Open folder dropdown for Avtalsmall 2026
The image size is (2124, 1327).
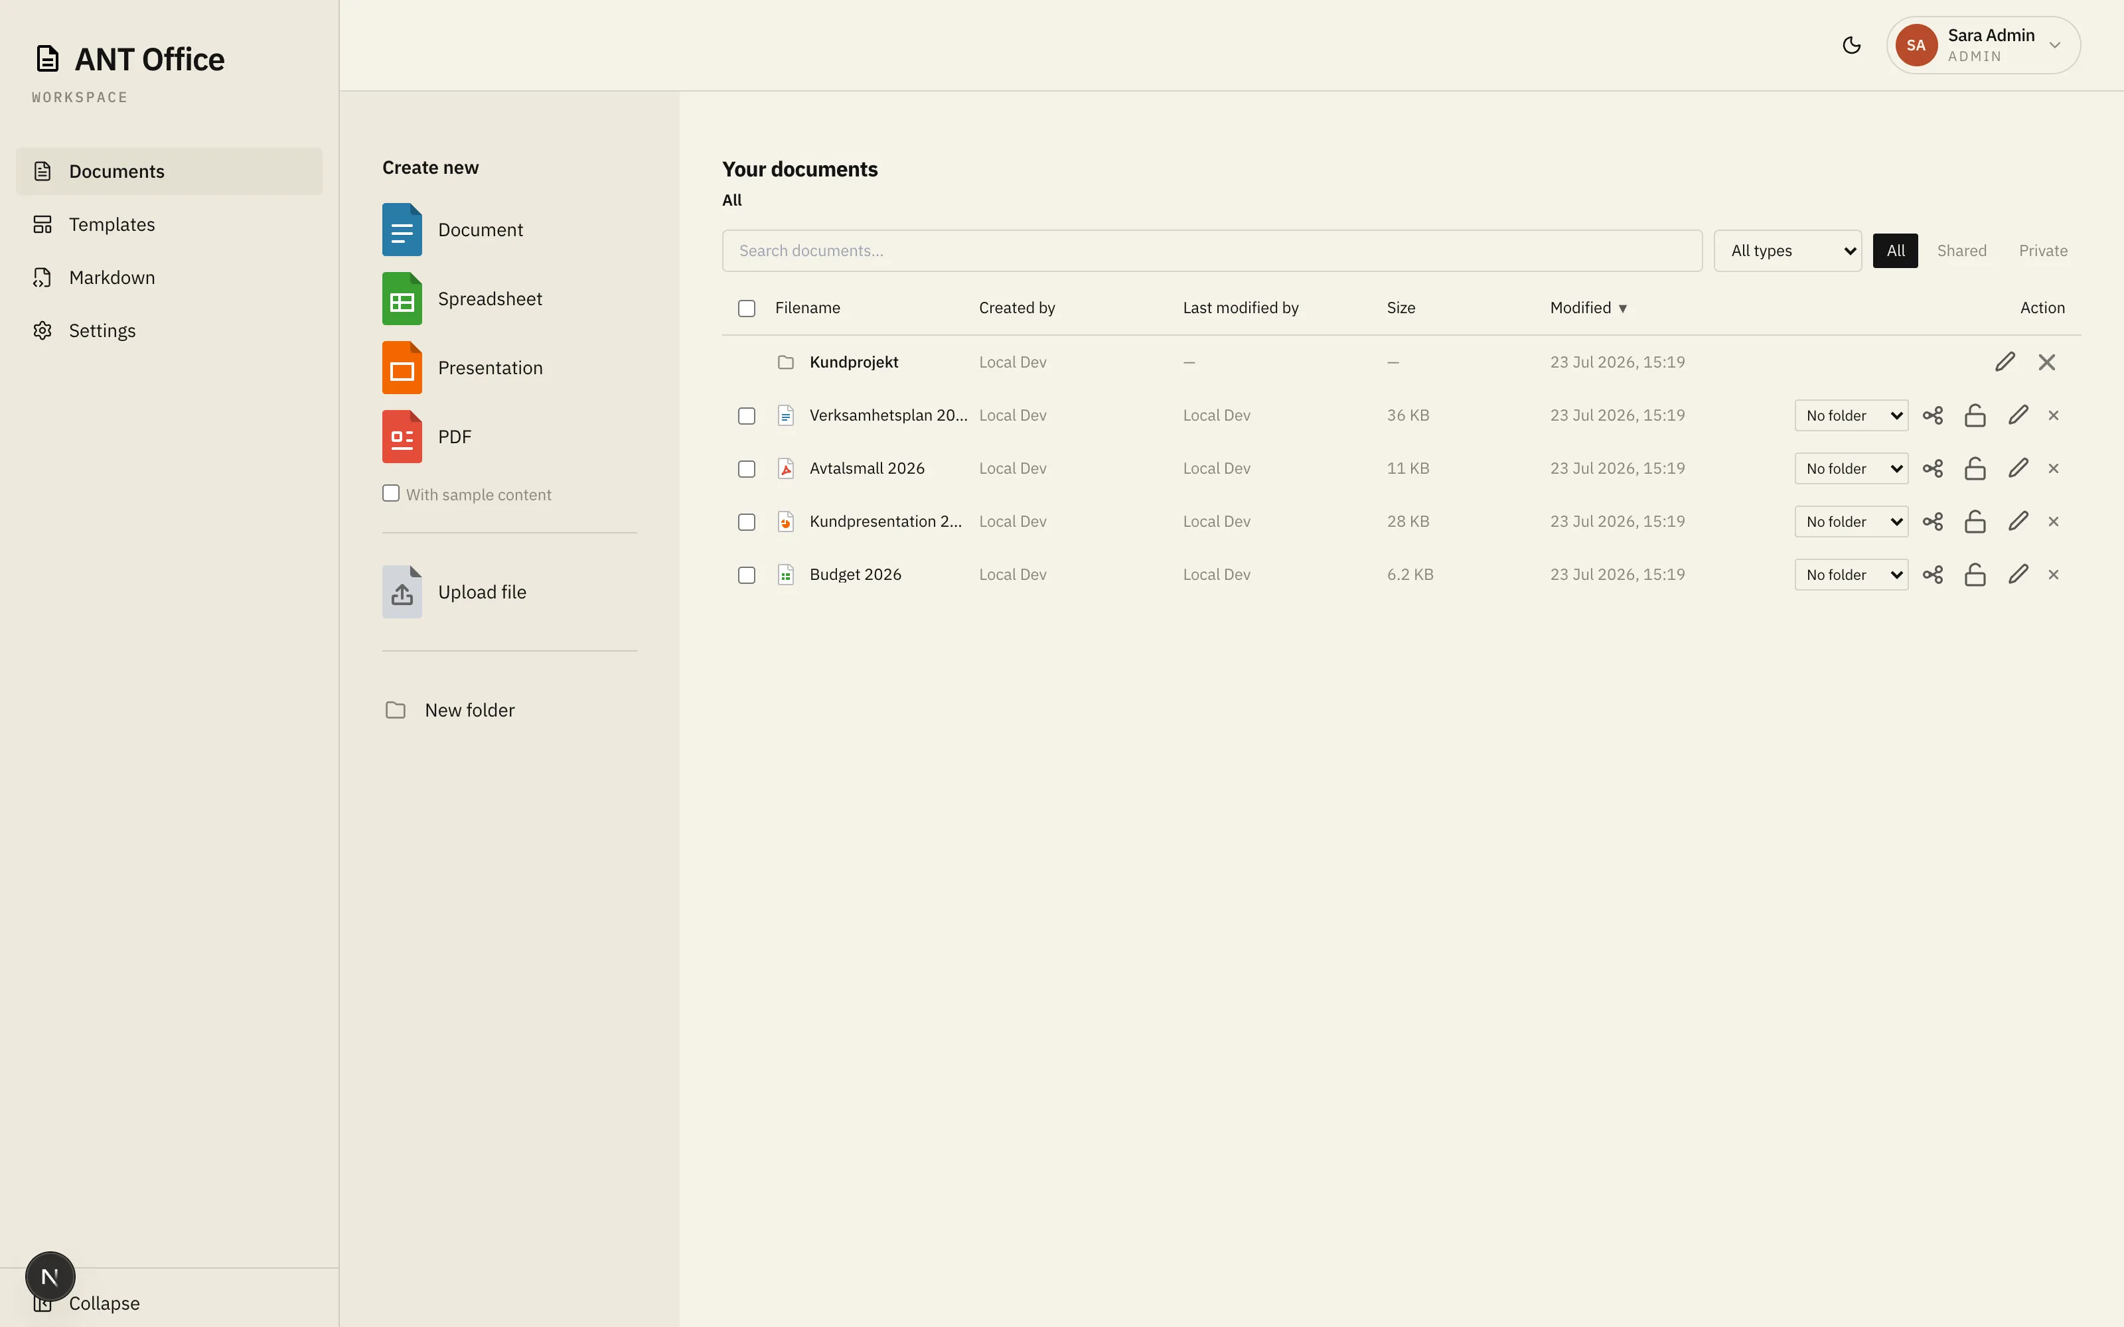point(1851,468)
